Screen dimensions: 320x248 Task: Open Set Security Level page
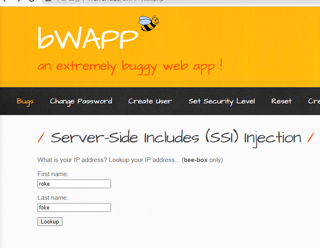[x=222, y=101]
